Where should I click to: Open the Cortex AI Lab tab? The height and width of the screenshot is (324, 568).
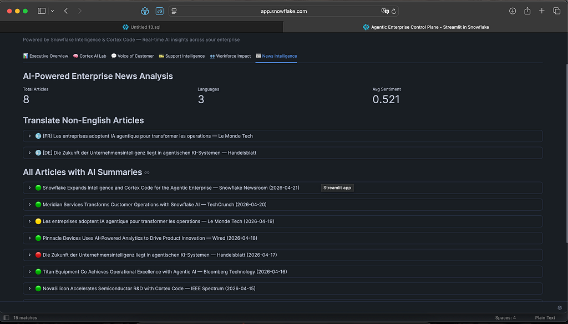89,56
